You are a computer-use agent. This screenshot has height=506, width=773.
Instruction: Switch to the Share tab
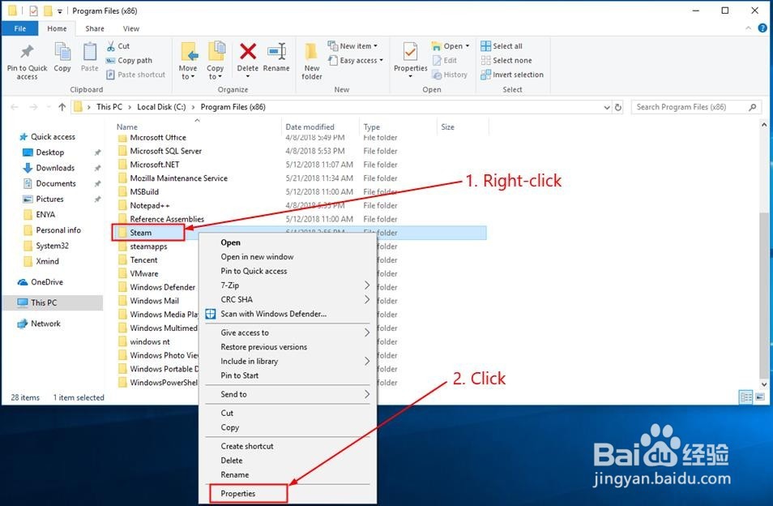(x=95, y=28)
